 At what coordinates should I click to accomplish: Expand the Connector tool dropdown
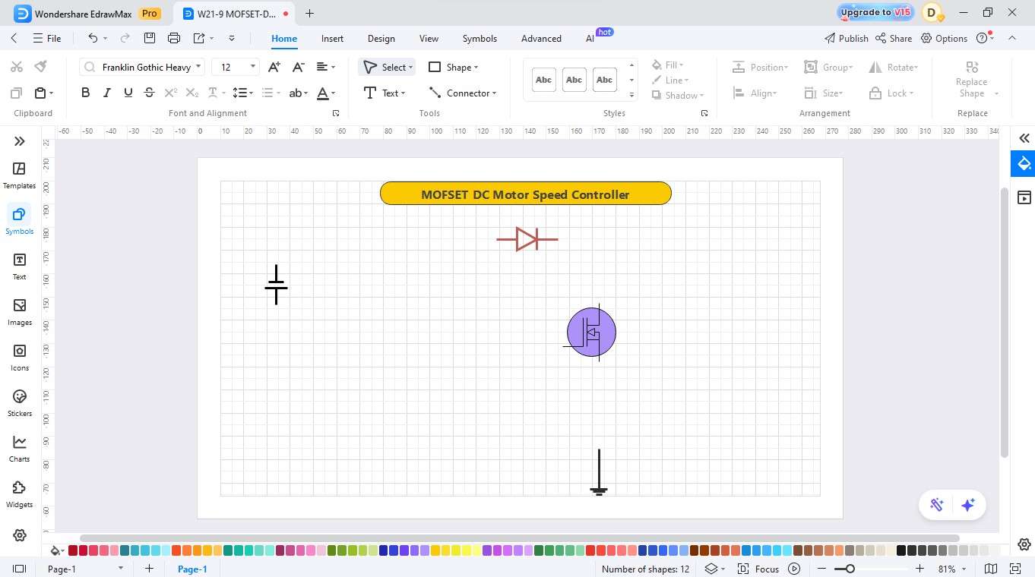click(494, 93)
